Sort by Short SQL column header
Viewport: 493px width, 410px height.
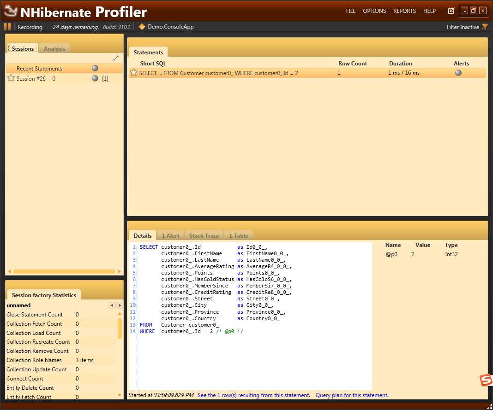click(153, 64)
